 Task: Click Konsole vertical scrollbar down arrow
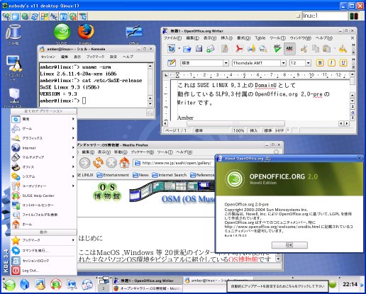pyautogui.click(x=150, y=103)
